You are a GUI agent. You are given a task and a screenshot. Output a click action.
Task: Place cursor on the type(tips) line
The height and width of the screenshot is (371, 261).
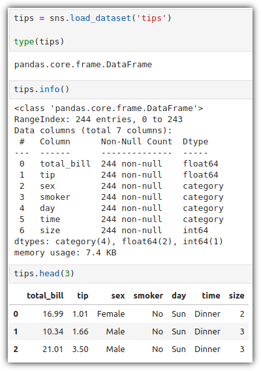[39, 42]
